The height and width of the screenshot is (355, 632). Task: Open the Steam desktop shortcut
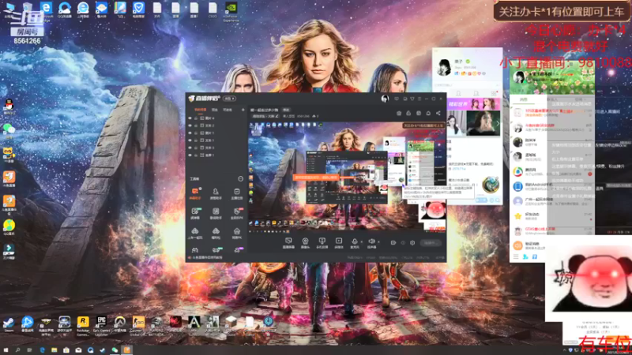click(9, 323)
